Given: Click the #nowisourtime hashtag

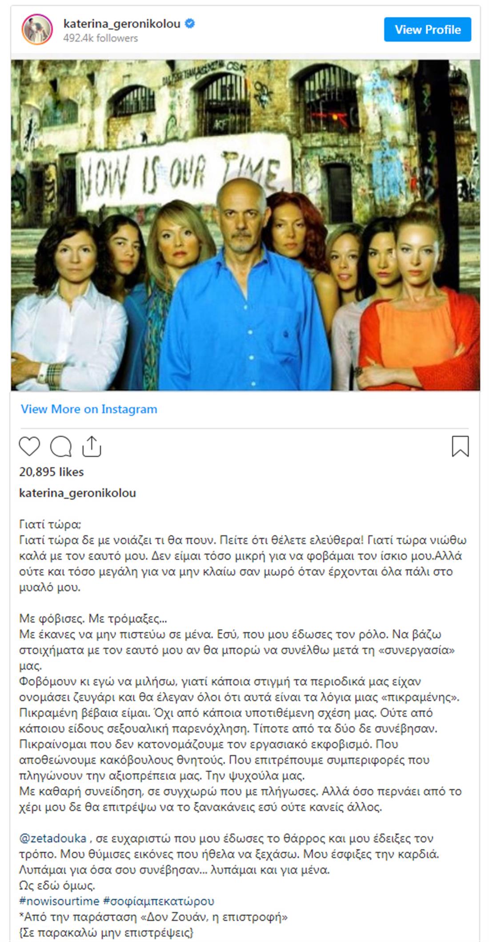Looking at the screenshot, I should (x=59, y=901).
